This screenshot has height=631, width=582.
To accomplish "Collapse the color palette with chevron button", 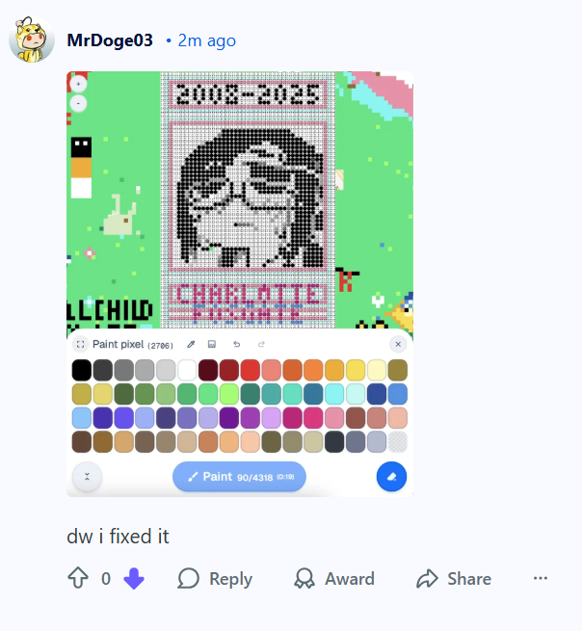I will 87,477.
